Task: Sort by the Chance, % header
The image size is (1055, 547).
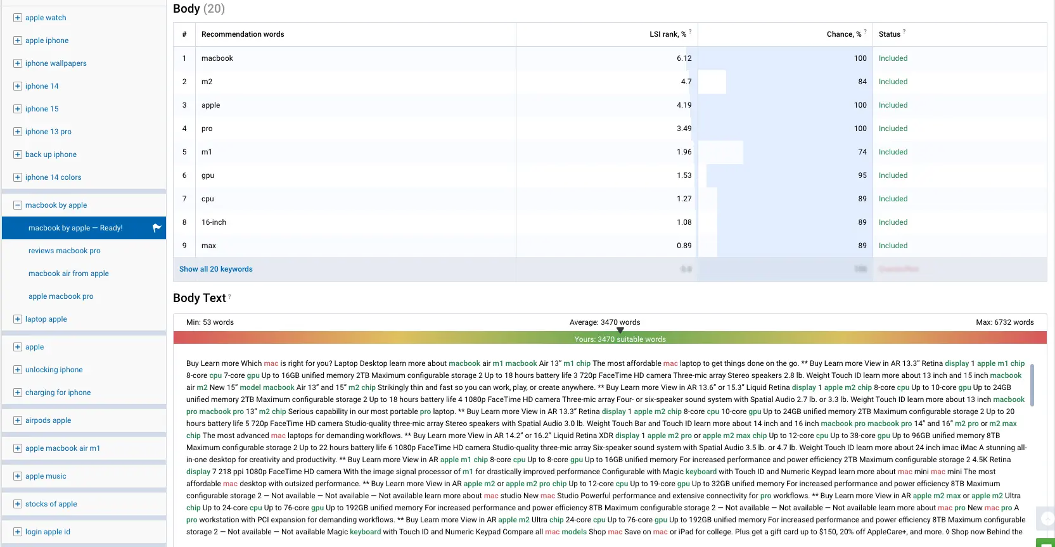Action: click(844, 34)
